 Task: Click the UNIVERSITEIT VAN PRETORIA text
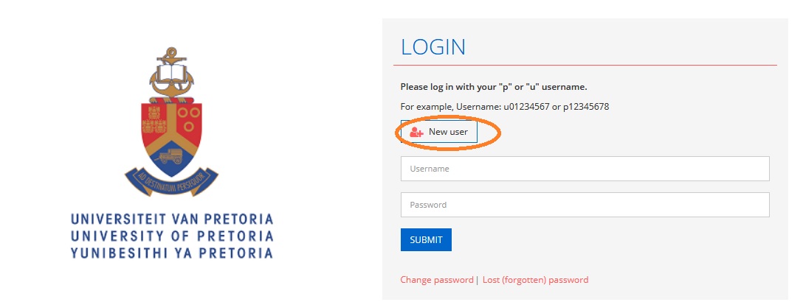[172, 220]
